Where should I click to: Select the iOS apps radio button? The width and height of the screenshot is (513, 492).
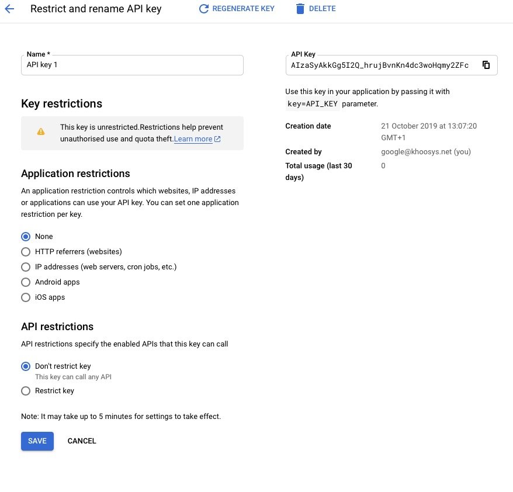tap(26, 297)
